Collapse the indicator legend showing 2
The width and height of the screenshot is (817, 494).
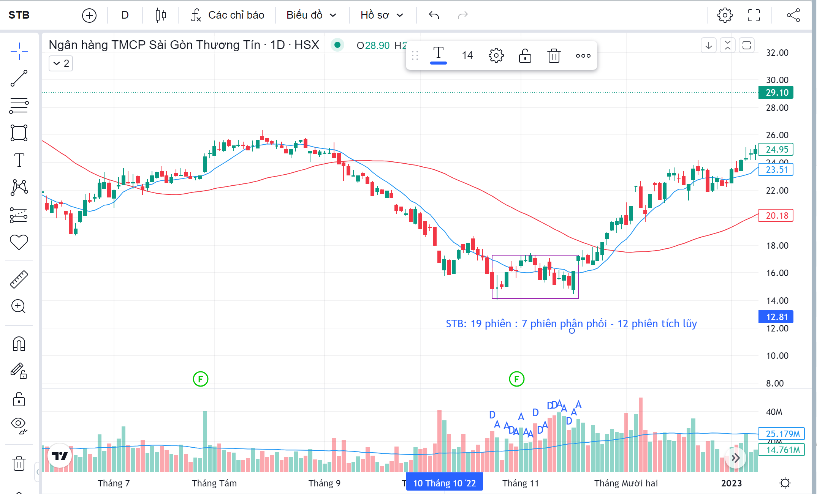coord(61,63)
